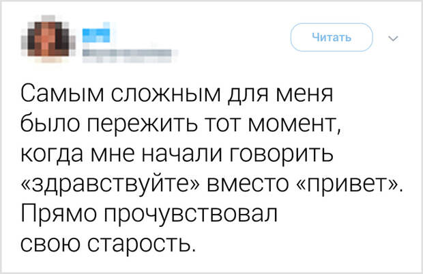Click the last line "свою старость."
Image resolution: width=423 pixels, height=274 pixels.
[x=108, y=243]
